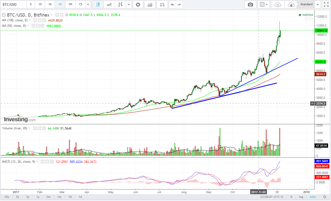Click the 10441.0 current price label
The width and height of the screenshot is (331, 201).
(x=321, y=30)
